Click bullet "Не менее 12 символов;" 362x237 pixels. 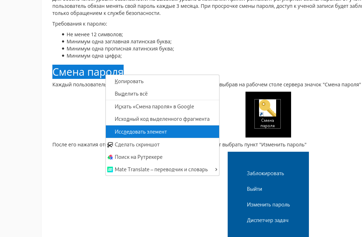point(95,34)
